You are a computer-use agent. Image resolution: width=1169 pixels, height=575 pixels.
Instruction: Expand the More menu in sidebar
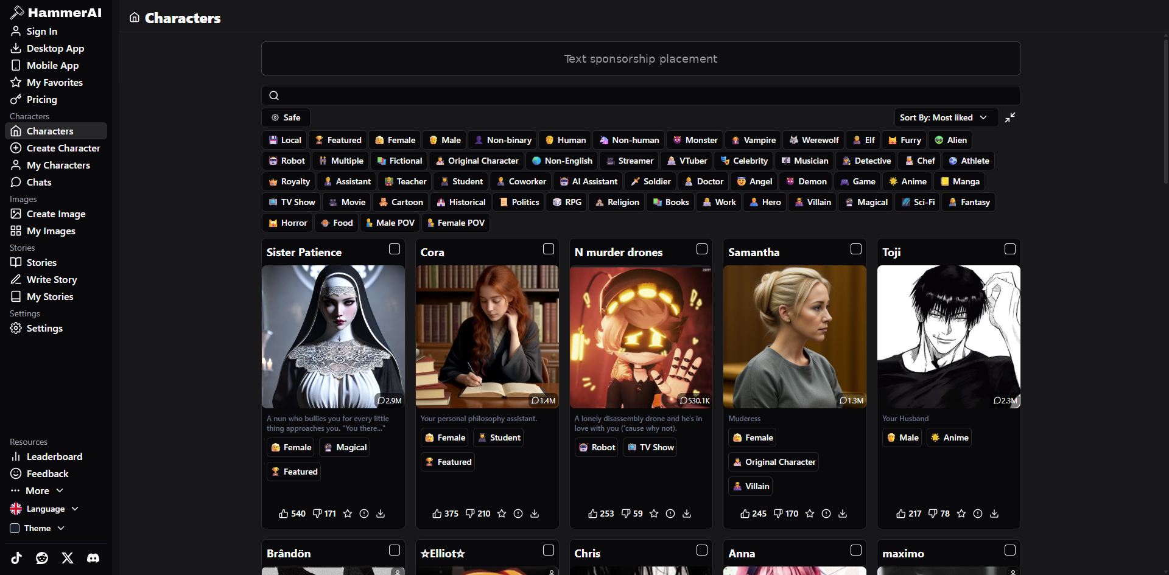coord(37,490)
